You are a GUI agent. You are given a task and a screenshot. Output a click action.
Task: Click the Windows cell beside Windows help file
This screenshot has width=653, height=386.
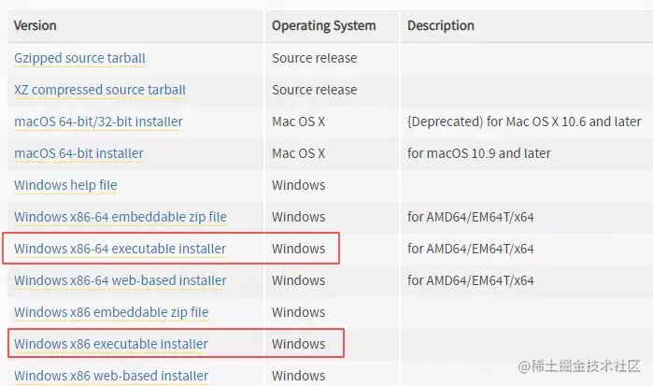[x=298, y=185]
